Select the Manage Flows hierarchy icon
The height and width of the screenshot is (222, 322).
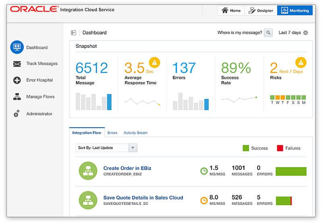click(17, 97)
